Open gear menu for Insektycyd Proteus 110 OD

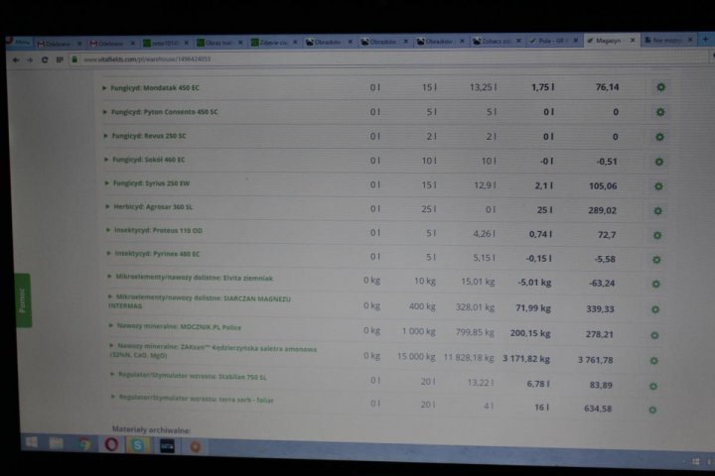tap(656, 235)
